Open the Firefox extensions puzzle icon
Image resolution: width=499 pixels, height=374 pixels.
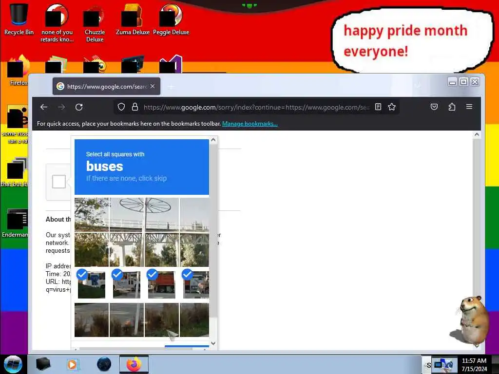(452, 107)
